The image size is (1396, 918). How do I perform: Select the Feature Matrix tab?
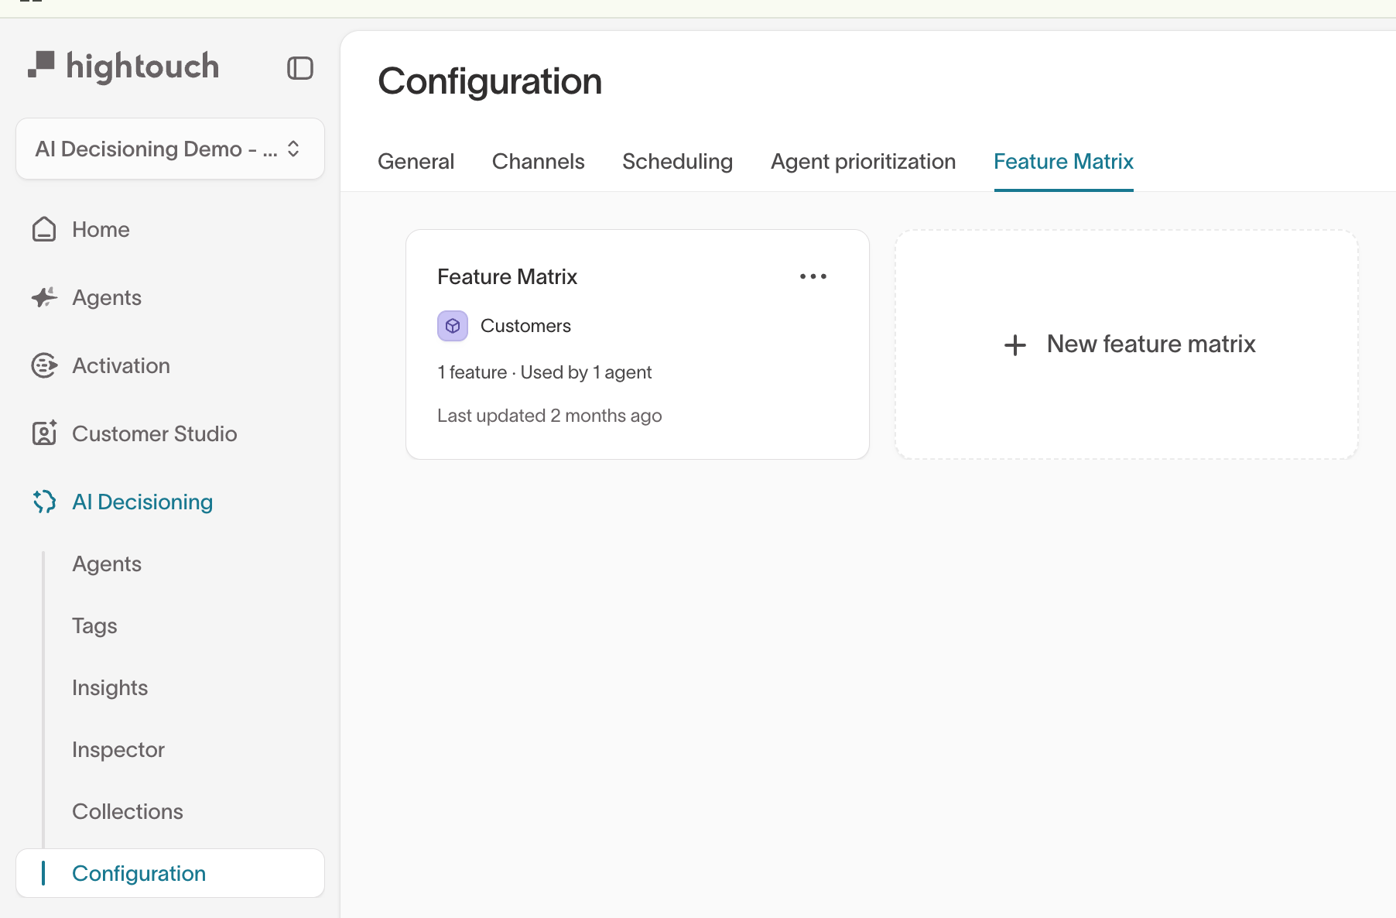tap(1063, 161)
